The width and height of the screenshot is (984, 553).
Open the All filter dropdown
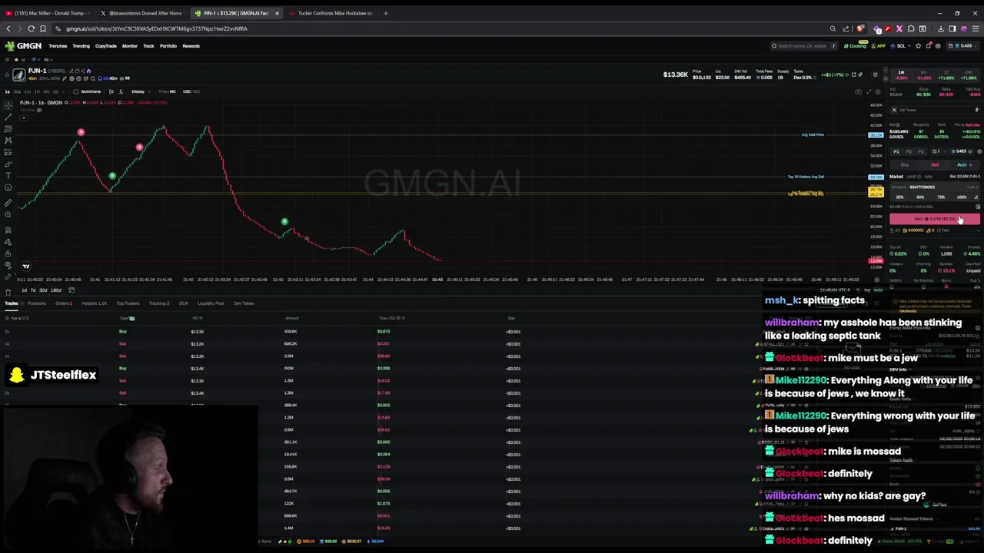pos(48,59)
